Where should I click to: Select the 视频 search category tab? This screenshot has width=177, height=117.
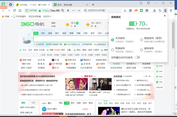click(x=50, y=33)
